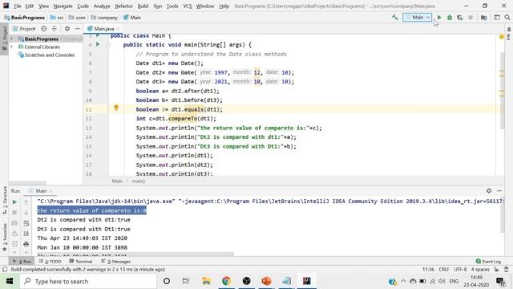The image size is (513, 289).
Task: Open the Messages tool window
Action: tap(115, 262)
